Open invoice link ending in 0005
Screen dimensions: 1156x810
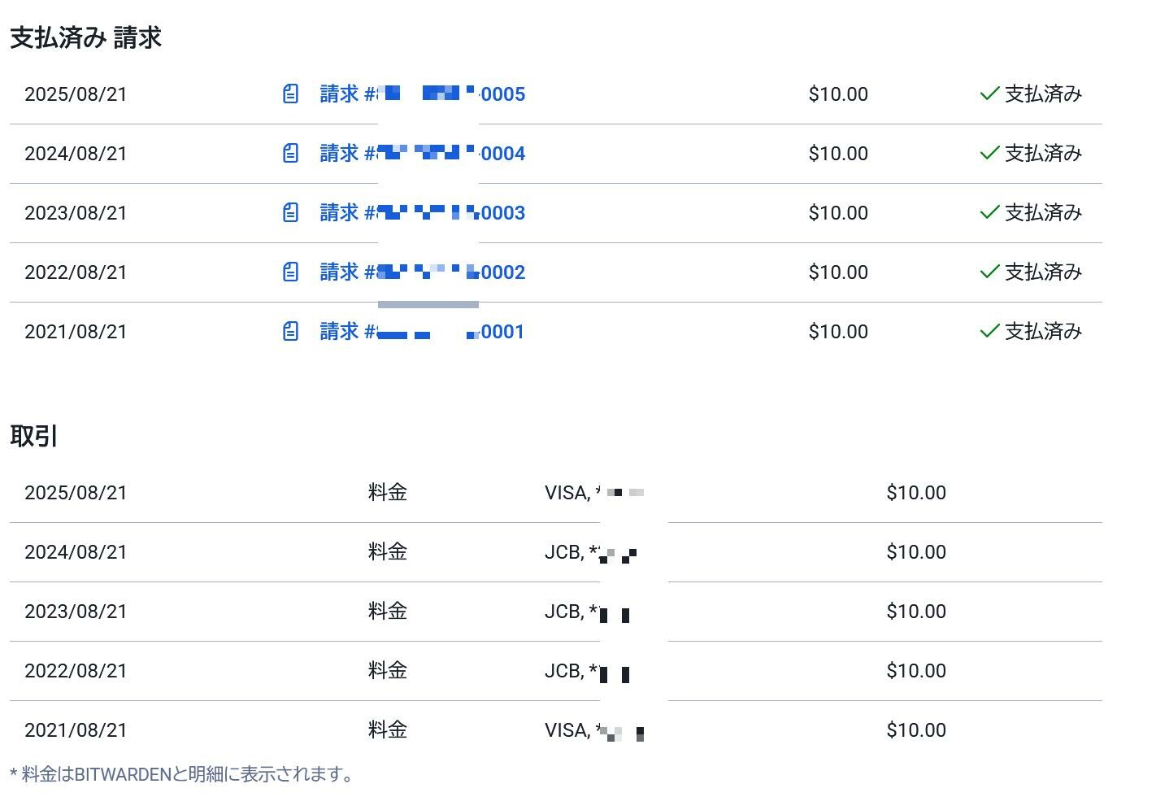[423, 94]
